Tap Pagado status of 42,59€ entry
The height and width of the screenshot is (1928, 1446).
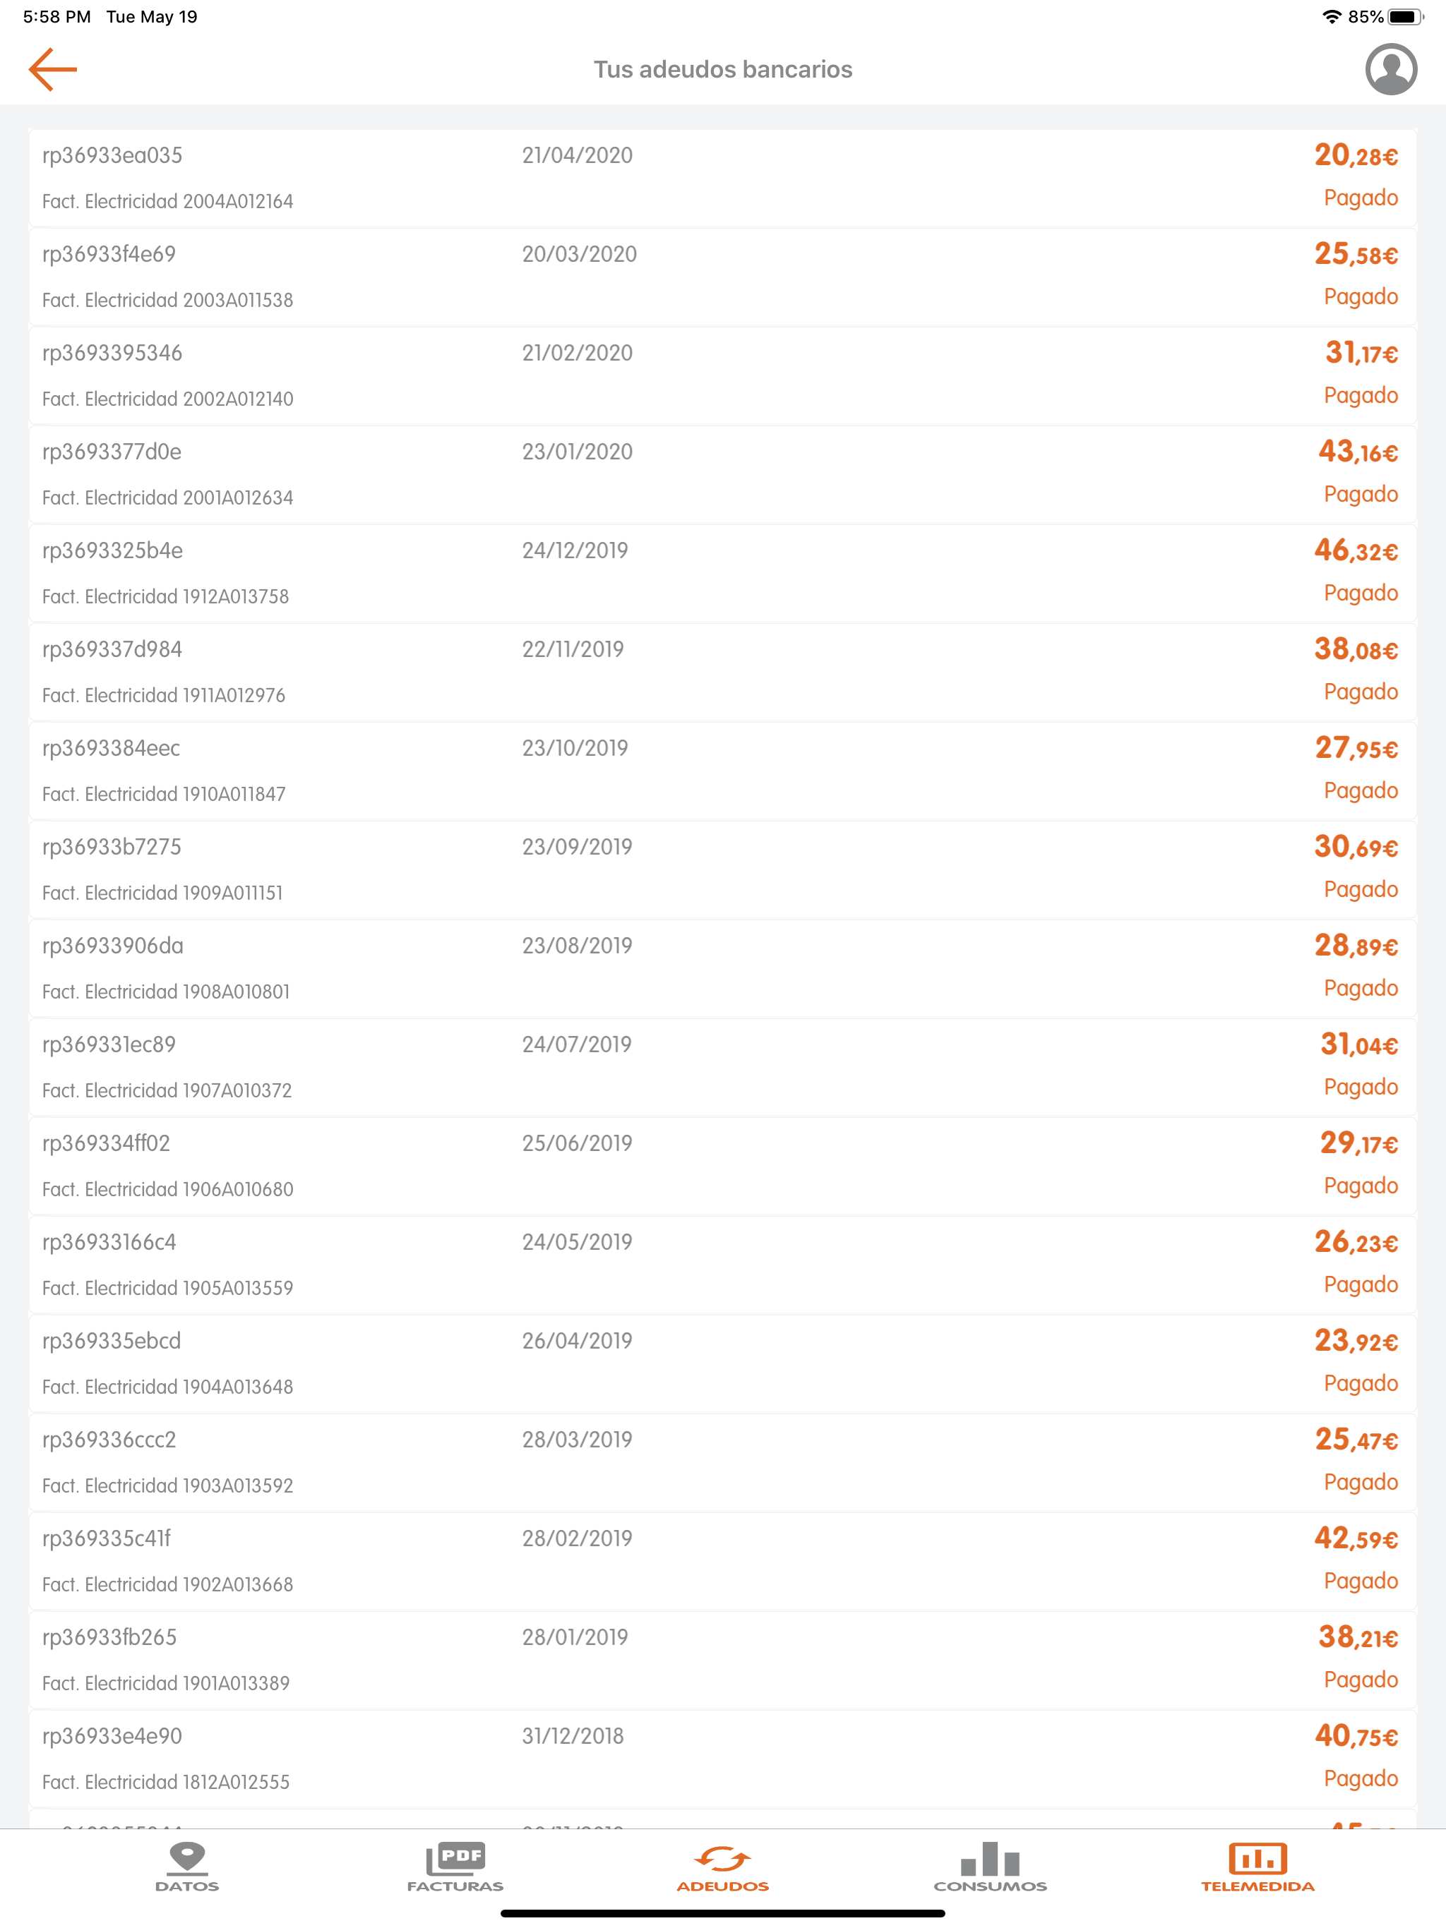click(x=1361, y=1581)
